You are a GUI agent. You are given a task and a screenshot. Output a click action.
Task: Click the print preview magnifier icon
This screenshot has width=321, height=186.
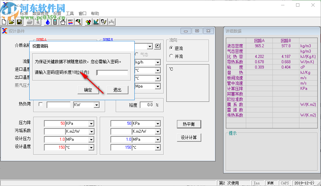point(37,22)
